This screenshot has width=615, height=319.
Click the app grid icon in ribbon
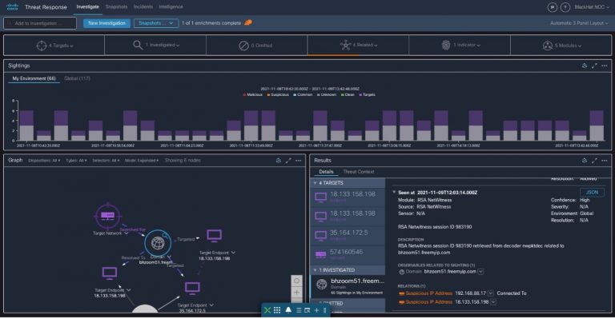coord(277,310)
